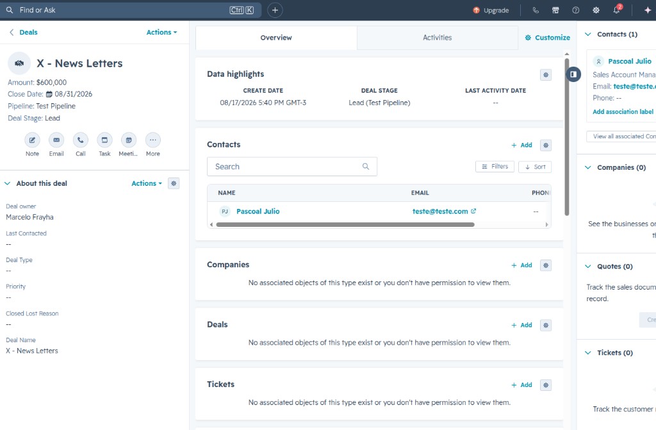656x430 pixels.
Task: Focus the Find or Ask search bar
Action: tap(131, 10)
